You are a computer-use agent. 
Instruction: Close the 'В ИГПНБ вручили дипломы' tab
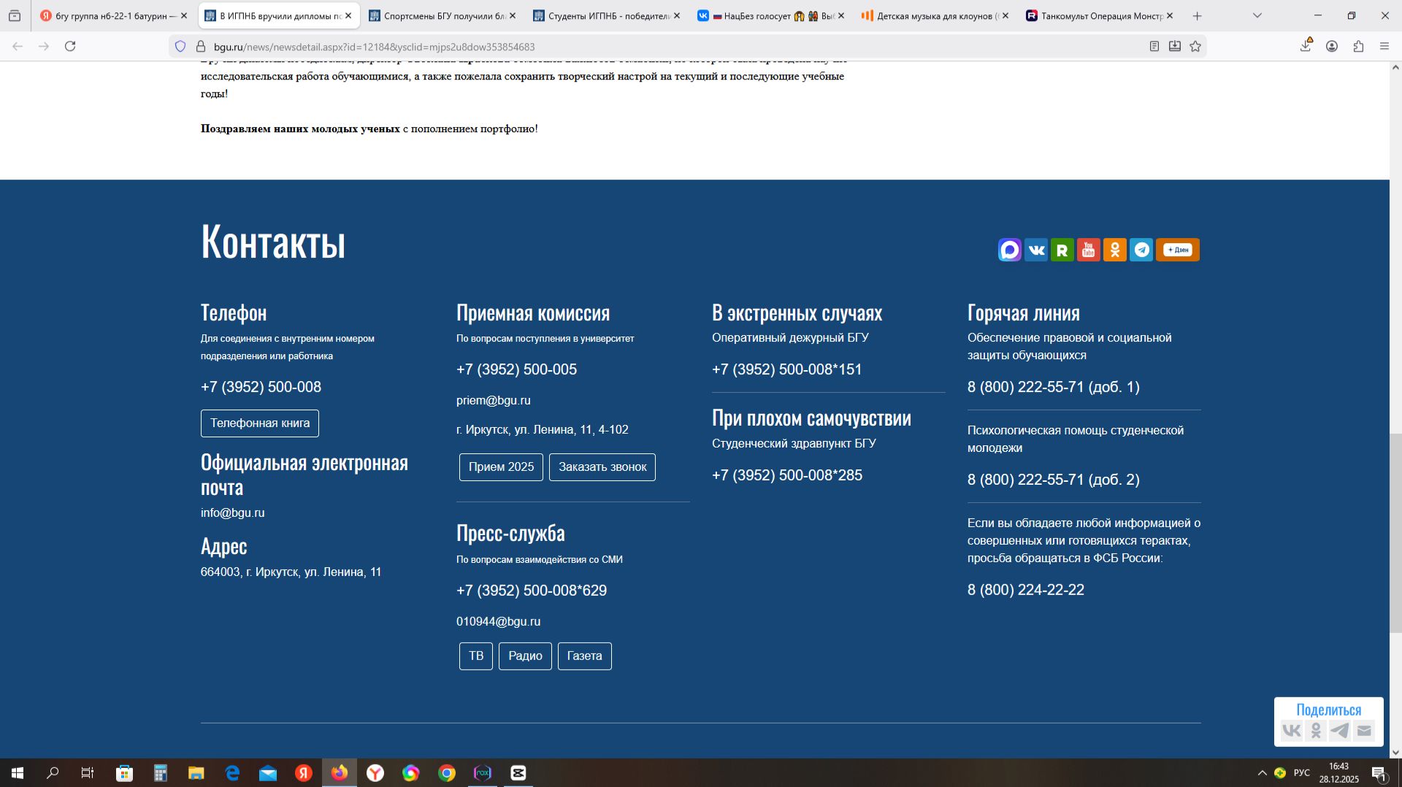coord(348,15)
